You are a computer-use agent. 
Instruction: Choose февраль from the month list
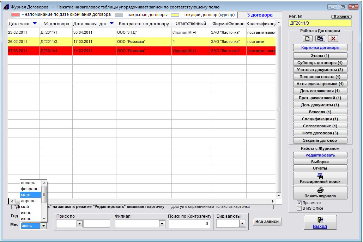click(x=29, y=189)
